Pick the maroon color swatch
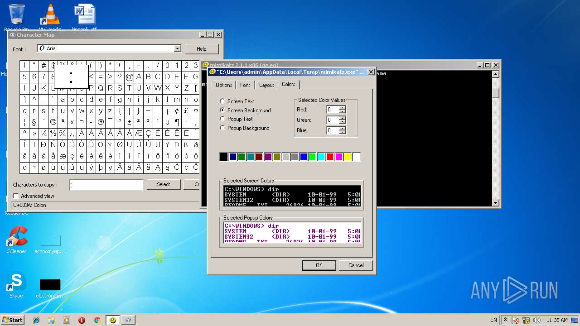Image resolution: width=580 pixels, height=326 pixels. click(x=259, y=157)
